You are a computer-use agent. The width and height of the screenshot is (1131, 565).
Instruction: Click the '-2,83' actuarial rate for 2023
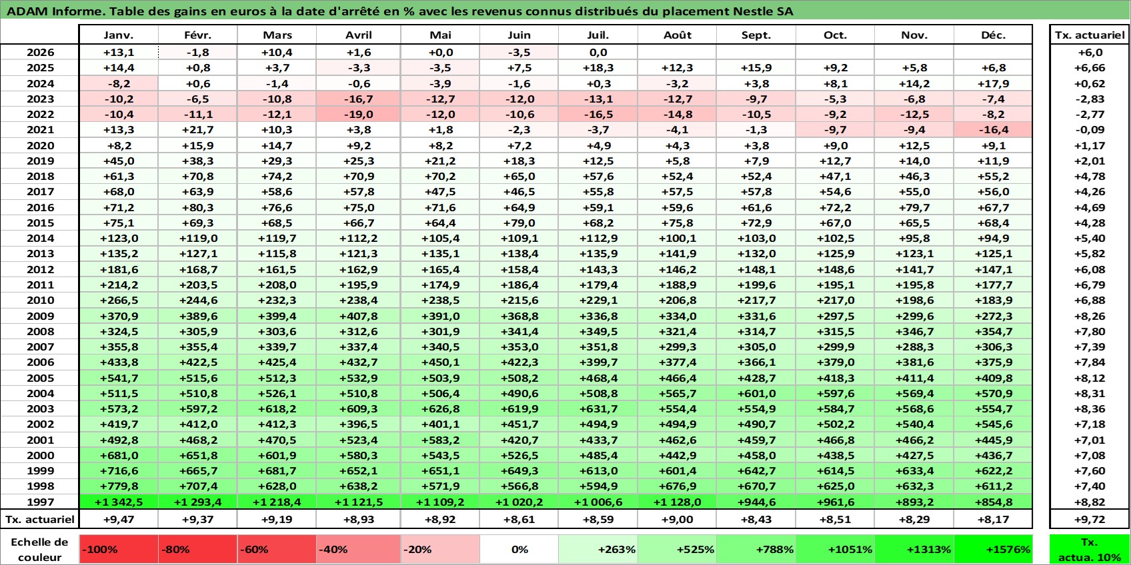coord(1090,99)
